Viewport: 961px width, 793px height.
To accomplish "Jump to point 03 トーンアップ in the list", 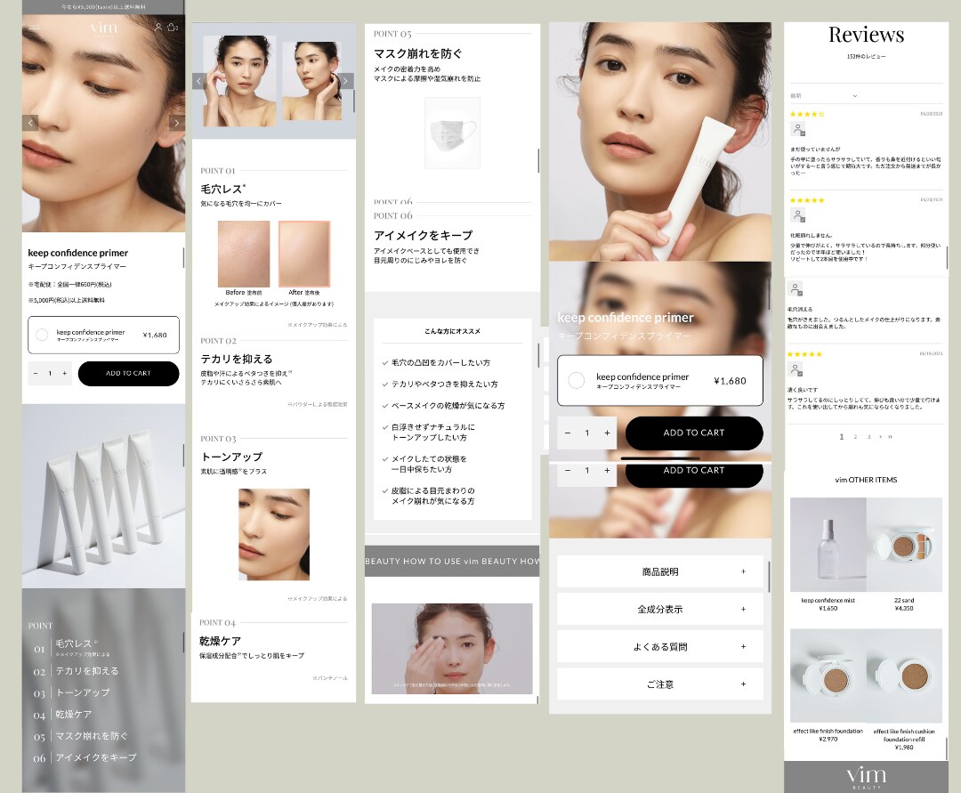I will pyautogui.click(x=71, y=692).
